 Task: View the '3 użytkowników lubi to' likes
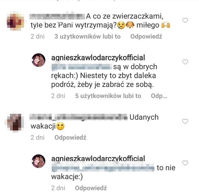88,37
